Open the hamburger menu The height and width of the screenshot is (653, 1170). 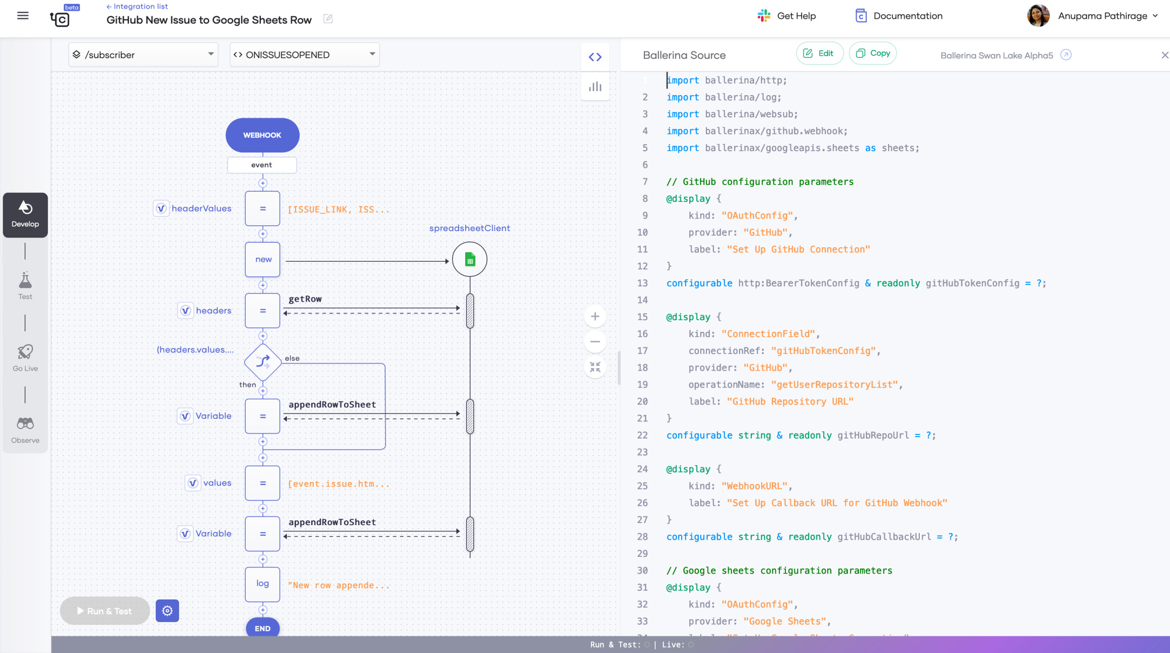(23, 16)
